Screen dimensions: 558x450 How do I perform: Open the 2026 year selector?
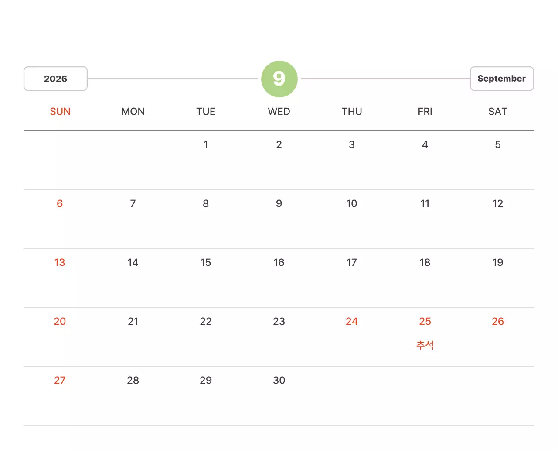pyautogui.click(x=55, y=79)
